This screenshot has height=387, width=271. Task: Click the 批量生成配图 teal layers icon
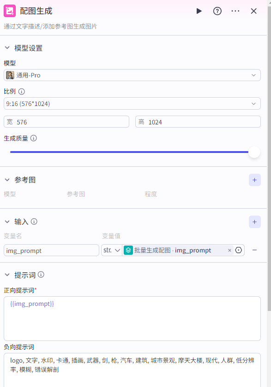[128, 250]
